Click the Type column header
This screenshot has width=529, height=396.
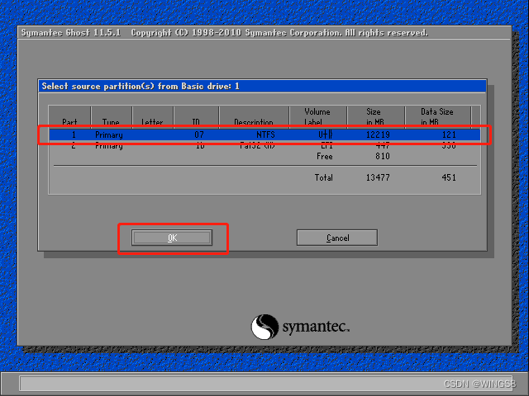coord(111,117)
